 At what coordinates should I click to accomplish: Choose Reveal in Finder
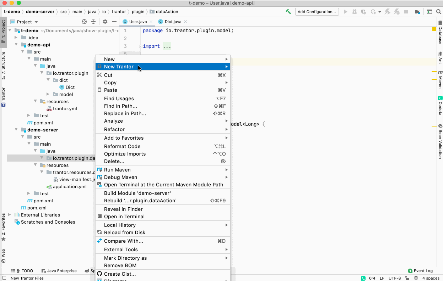point(163,209)
